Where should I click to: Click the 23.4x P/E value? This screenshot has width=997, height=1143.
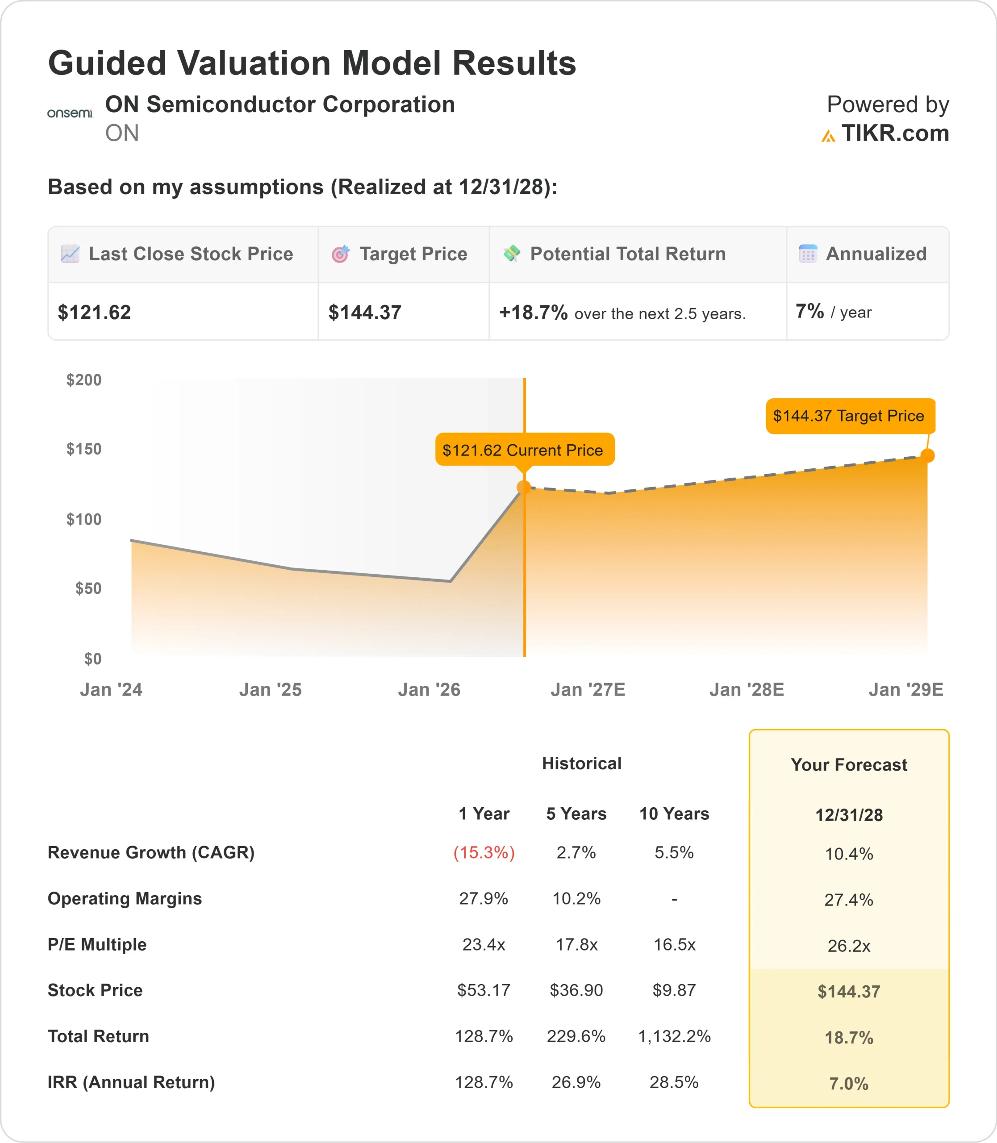tap(484, 944)
